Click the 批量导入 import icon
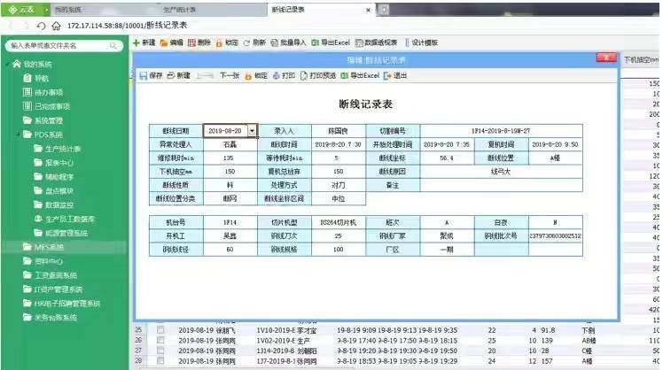The width and height of the screenshot is (663, 370). (275, 42)
